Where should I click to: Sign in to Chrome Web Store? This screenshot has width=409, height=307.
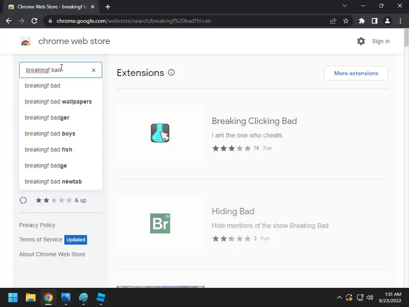point(381,41)
